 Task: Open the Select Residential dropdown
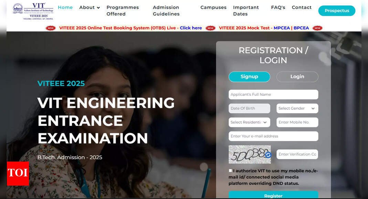249,122
